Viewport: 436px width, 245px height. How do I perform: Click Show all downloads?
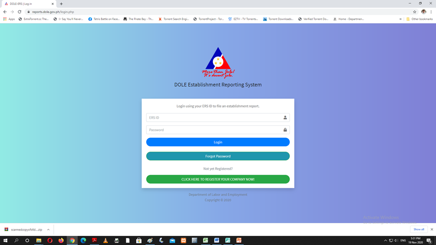coord(419,230)
